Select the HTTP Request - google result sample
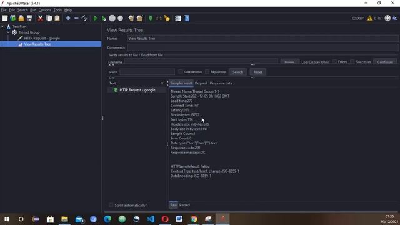The image size is (400, 225). click(x=137, y=90)
